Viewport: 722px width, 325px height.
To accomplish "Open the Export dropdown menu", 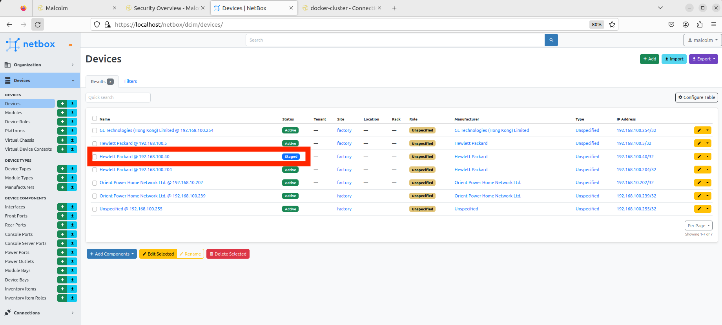I will [x=703, y=59].
